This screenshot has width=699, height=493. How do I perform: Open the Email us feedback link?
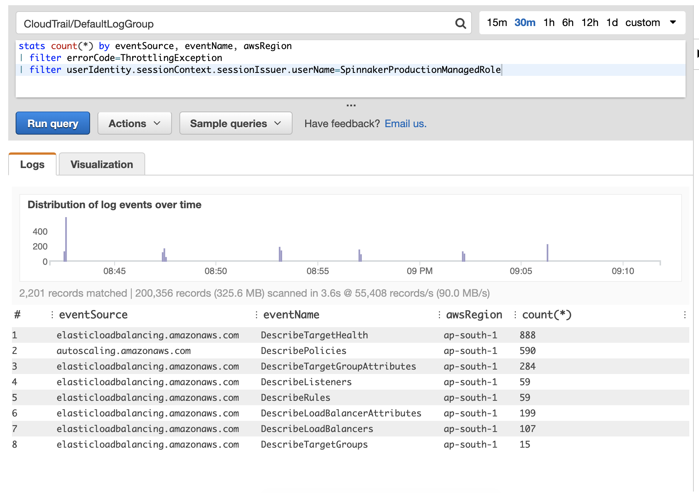(405, 123)
